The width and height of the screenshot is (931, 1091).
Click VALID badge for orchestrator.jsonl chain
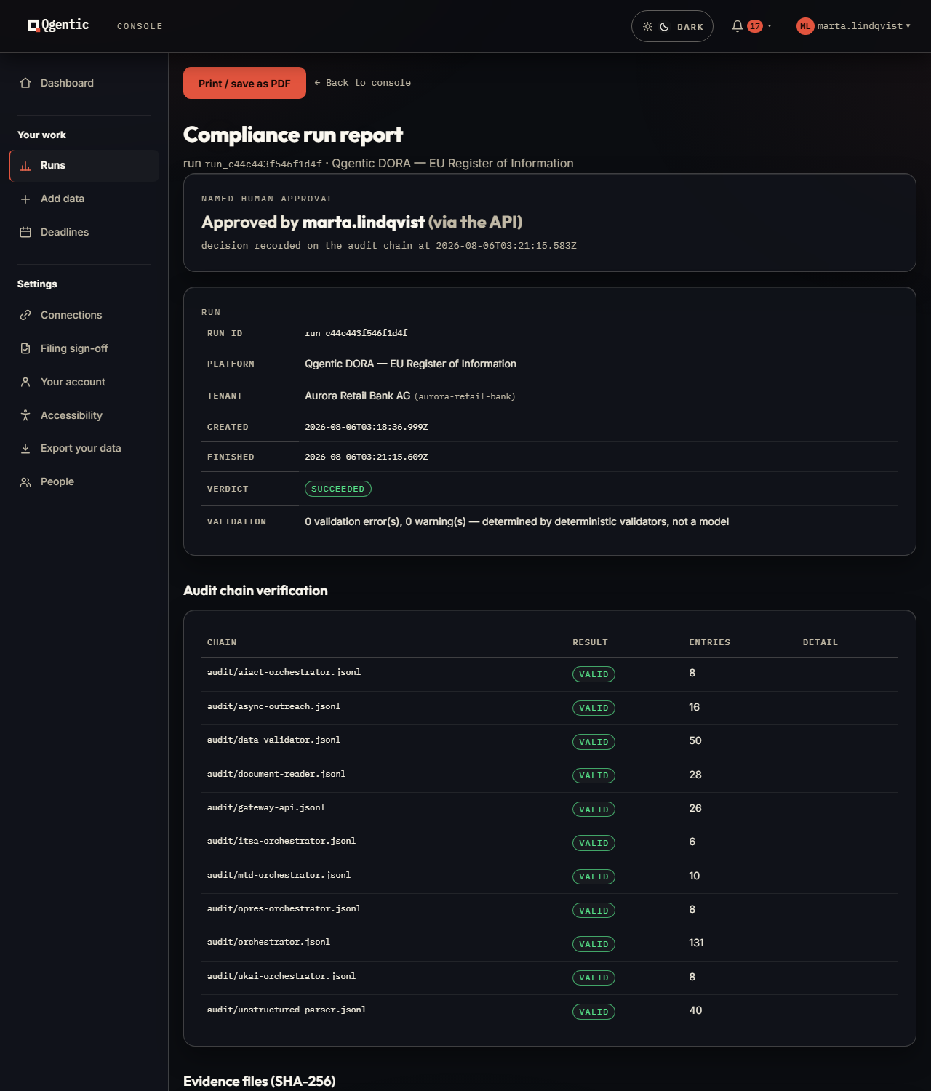(x=594, y=944)
